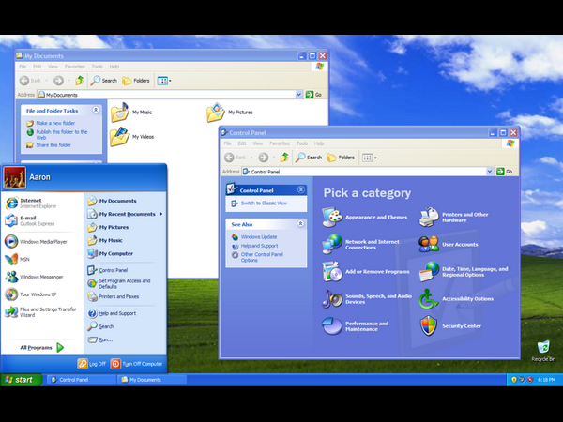
Task: Click Up folder icon in Control Panel toolbar
Action: [284, 158]
